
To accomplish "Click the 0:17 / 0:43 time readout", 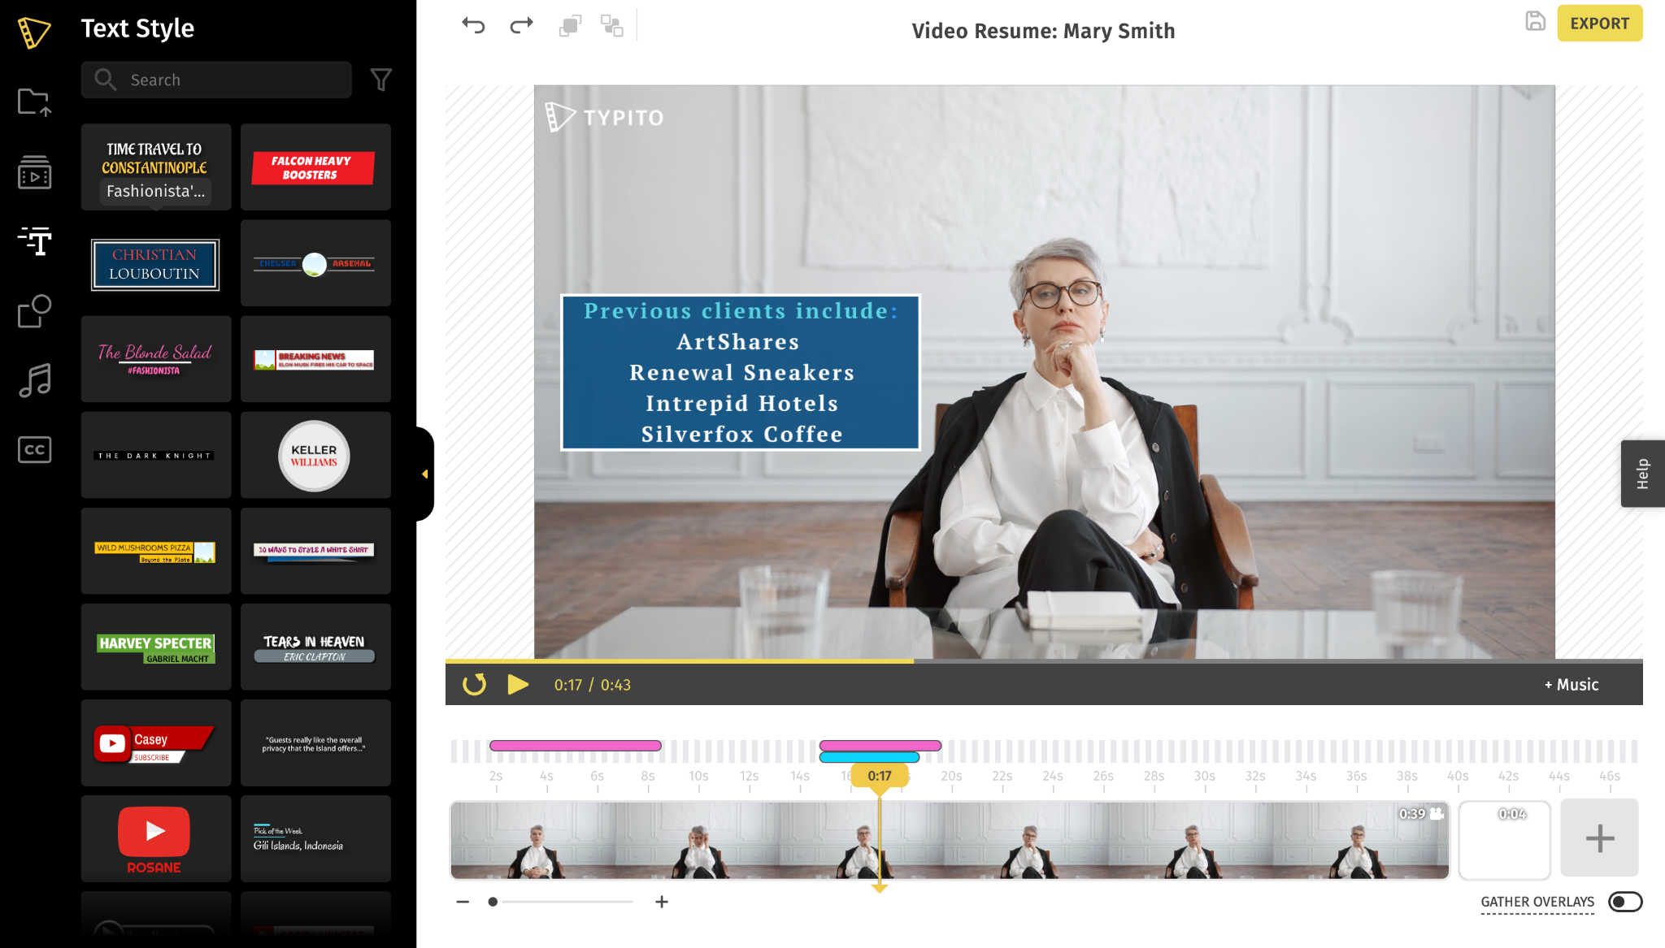I will pos(592,685).
